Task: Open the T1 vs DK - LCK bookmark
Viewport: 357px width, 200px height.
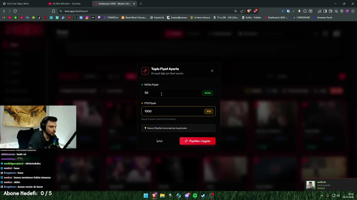Action: coord(226,17)
